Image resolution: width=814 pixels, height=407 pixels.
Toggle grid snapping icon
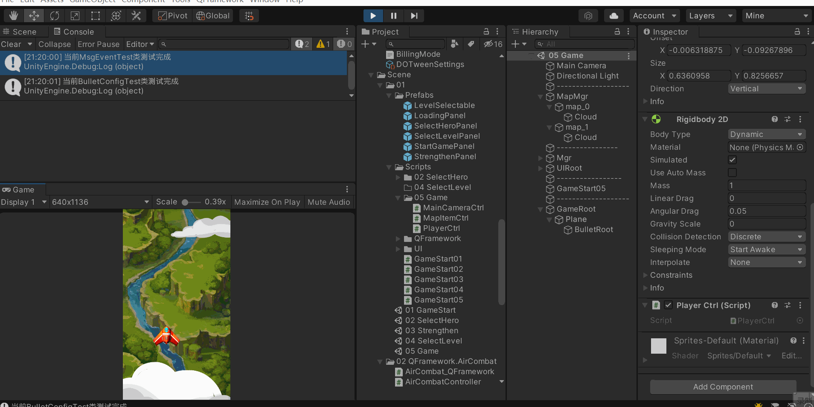pyautogui.click(x=249, y=16)
